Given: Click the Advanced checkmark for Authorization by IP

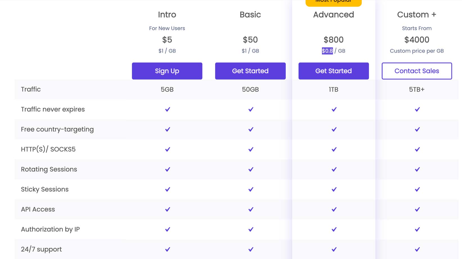Looking at the screenshot, I should coord(334,229).
